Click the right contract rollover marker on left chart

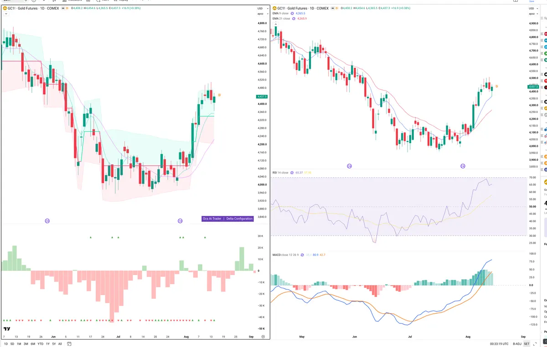coord(180,221)
